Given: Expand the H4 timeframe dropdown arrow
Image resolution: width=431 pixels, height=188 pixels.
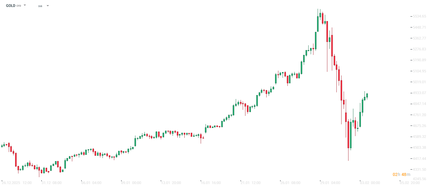Looking at the screenshot, I should pyautogui.click(x=47, y=6).
